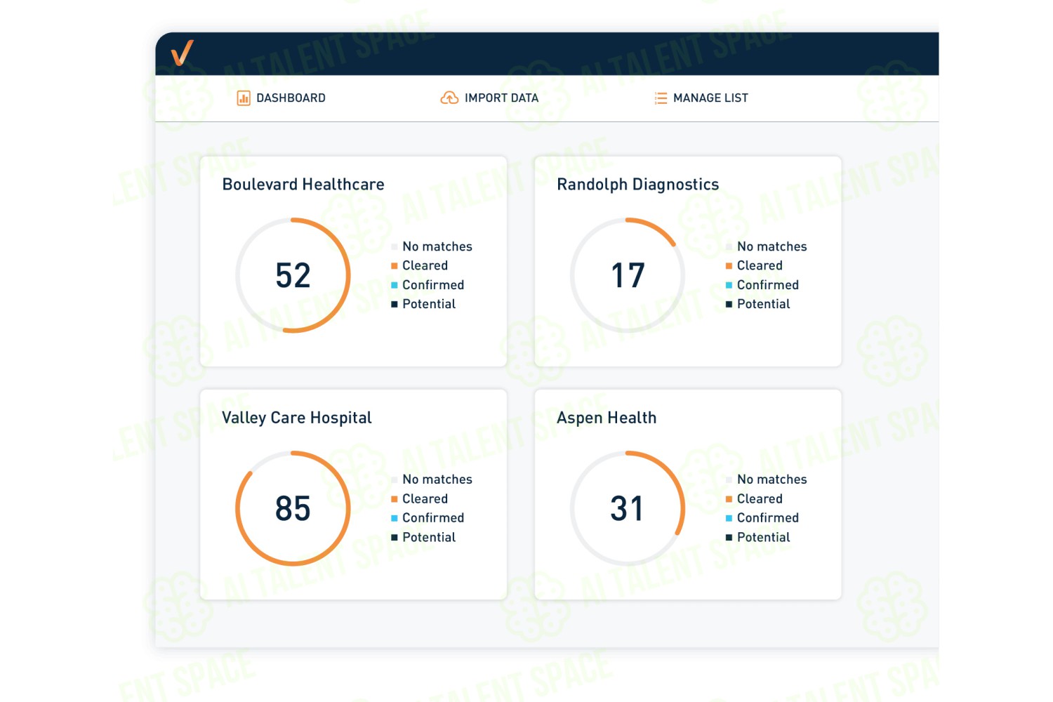
Task: Open the Aspen Health card title
Action: point(607,418)
